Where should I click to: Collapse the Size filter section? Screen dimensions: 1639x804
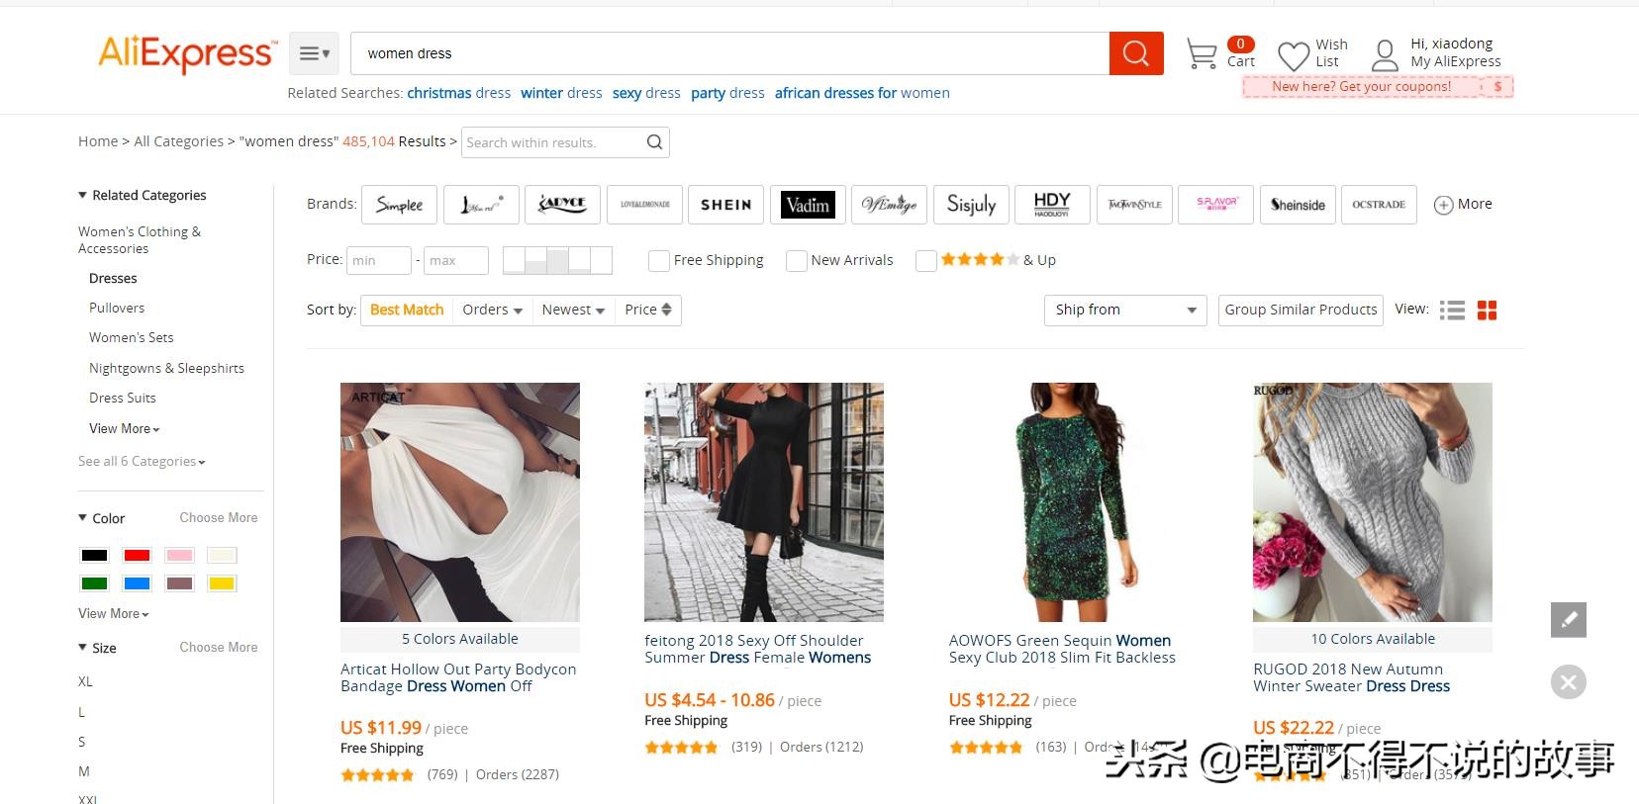tap(82, 647)
